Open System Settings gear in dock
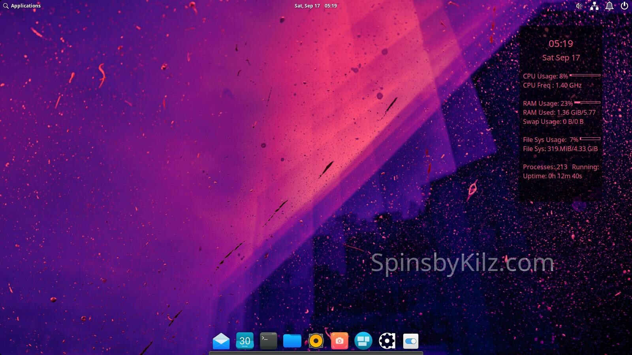The image size is (632, 355). coord(387,341)
